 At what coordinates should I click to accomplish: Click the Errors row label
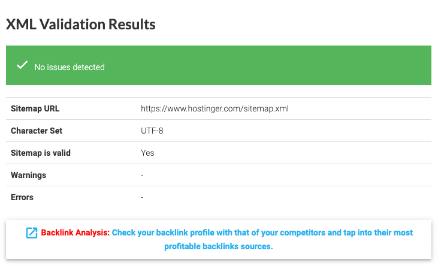point(22,197)
